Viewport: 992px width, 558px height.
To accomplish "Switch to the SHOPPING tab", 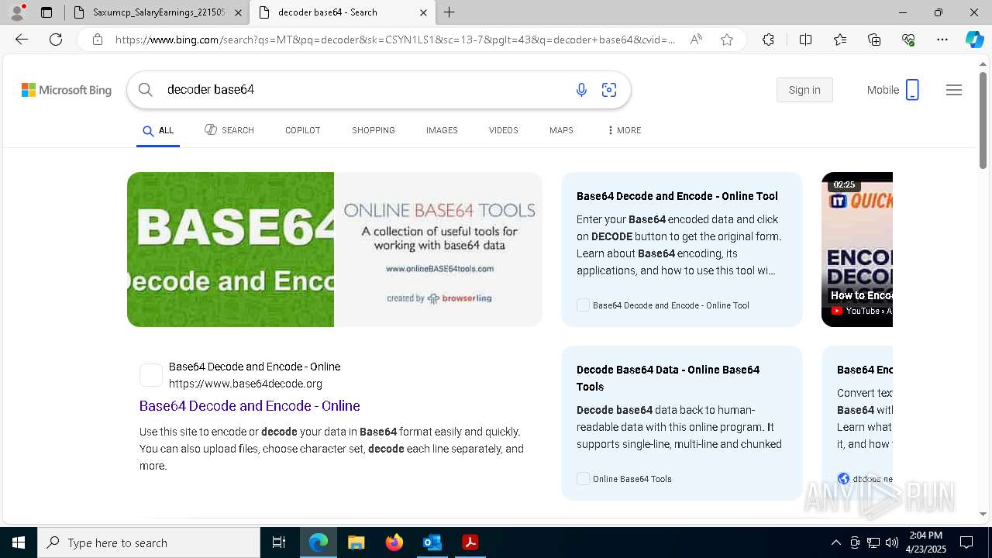I will point(374,130).
